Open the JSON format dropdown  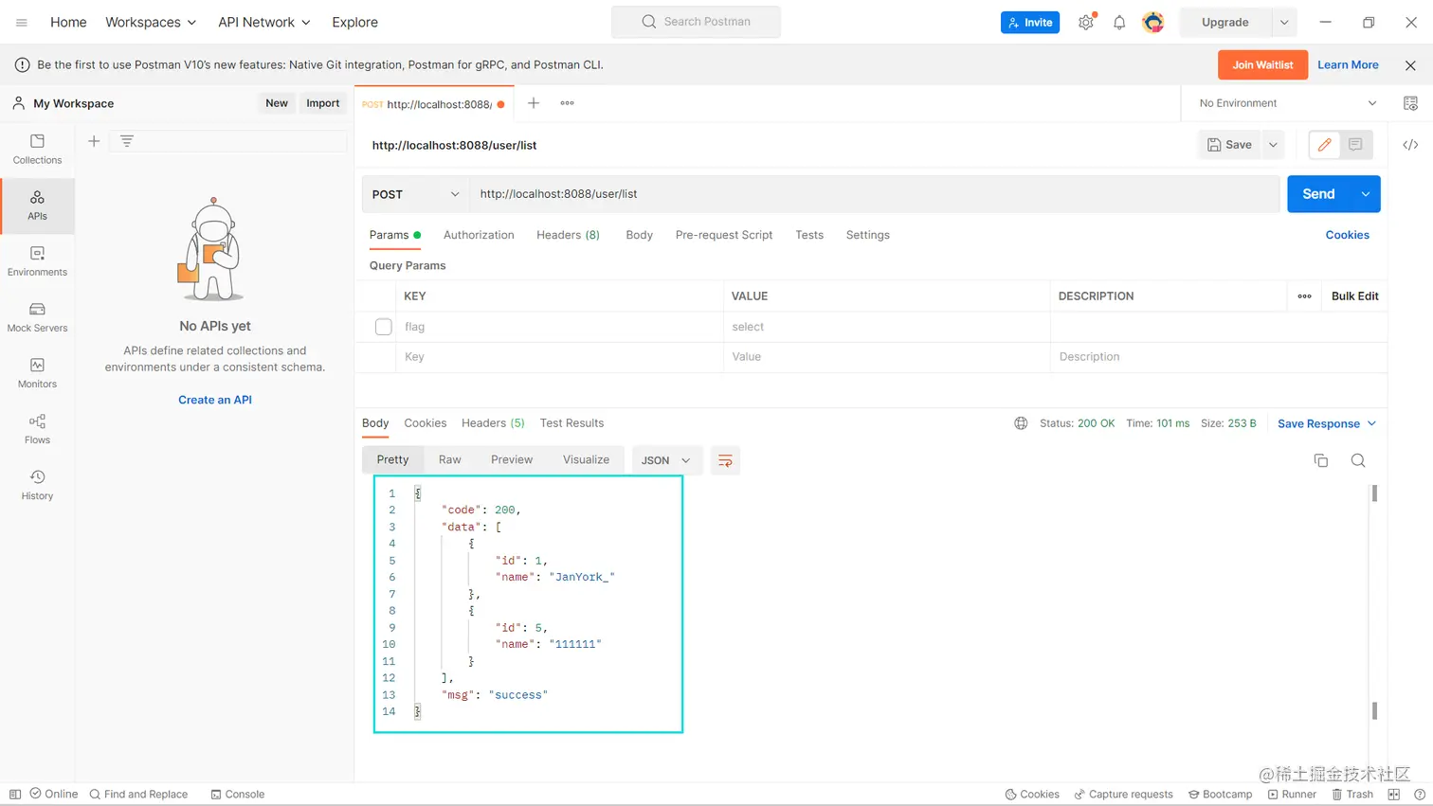666,460
